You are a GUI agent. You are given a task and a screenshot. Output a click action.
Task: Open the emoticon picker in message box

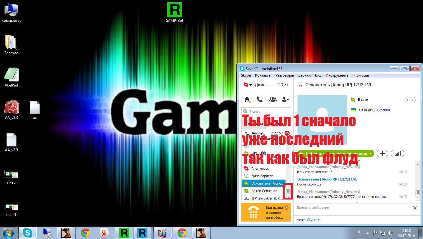415,208
